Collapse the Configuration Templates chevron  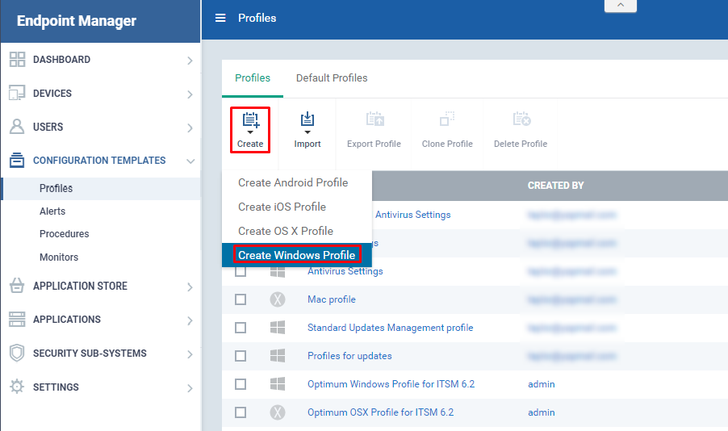tap(190, 161)
